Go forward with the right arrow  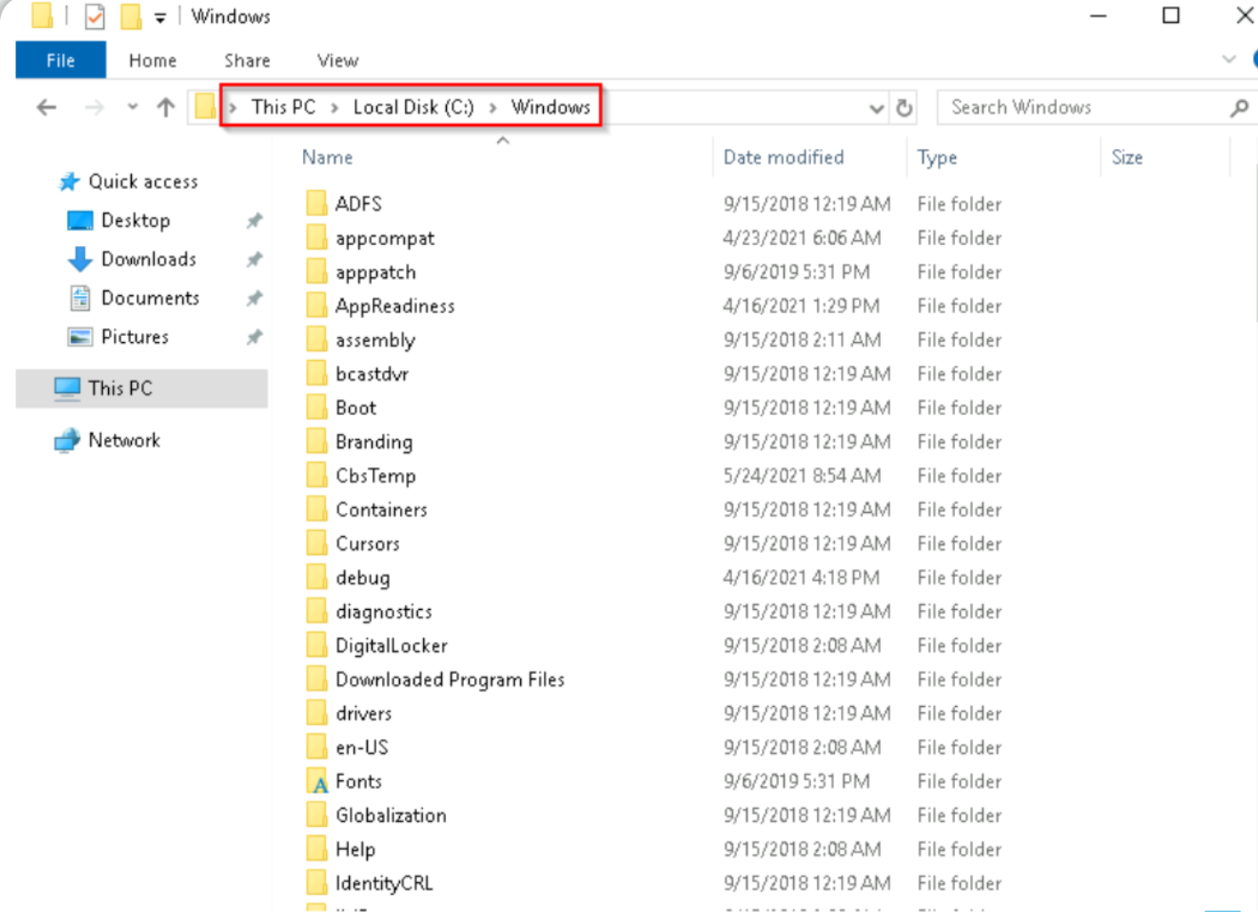click(94, 107)
